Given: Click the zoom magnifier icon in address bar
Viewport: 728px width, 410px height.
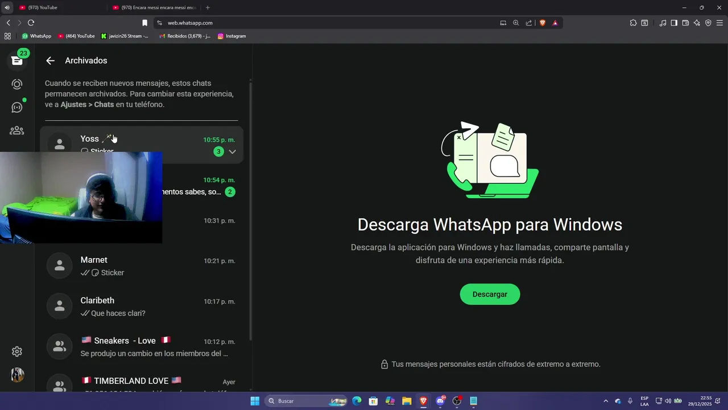Looking at the screenshot, I should coord(516,23).
